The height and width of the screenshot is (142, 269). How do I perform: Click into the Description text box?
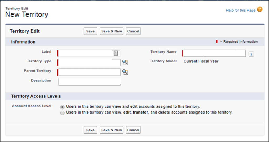pos(89,82)
